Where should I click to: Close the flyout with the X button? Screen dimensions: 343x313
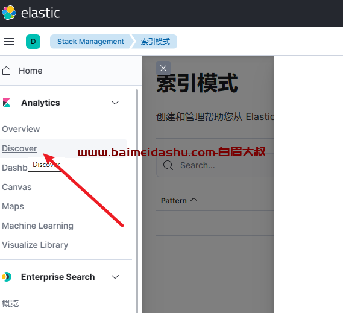point(163,68)
